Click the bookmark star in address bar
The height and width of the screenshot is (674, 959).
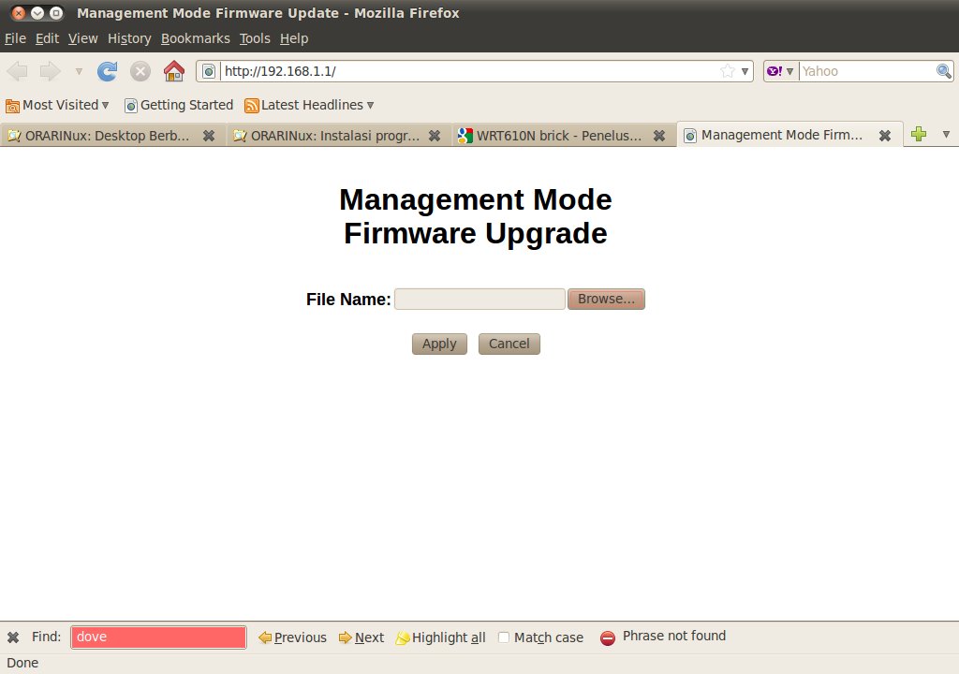[727, 71]
